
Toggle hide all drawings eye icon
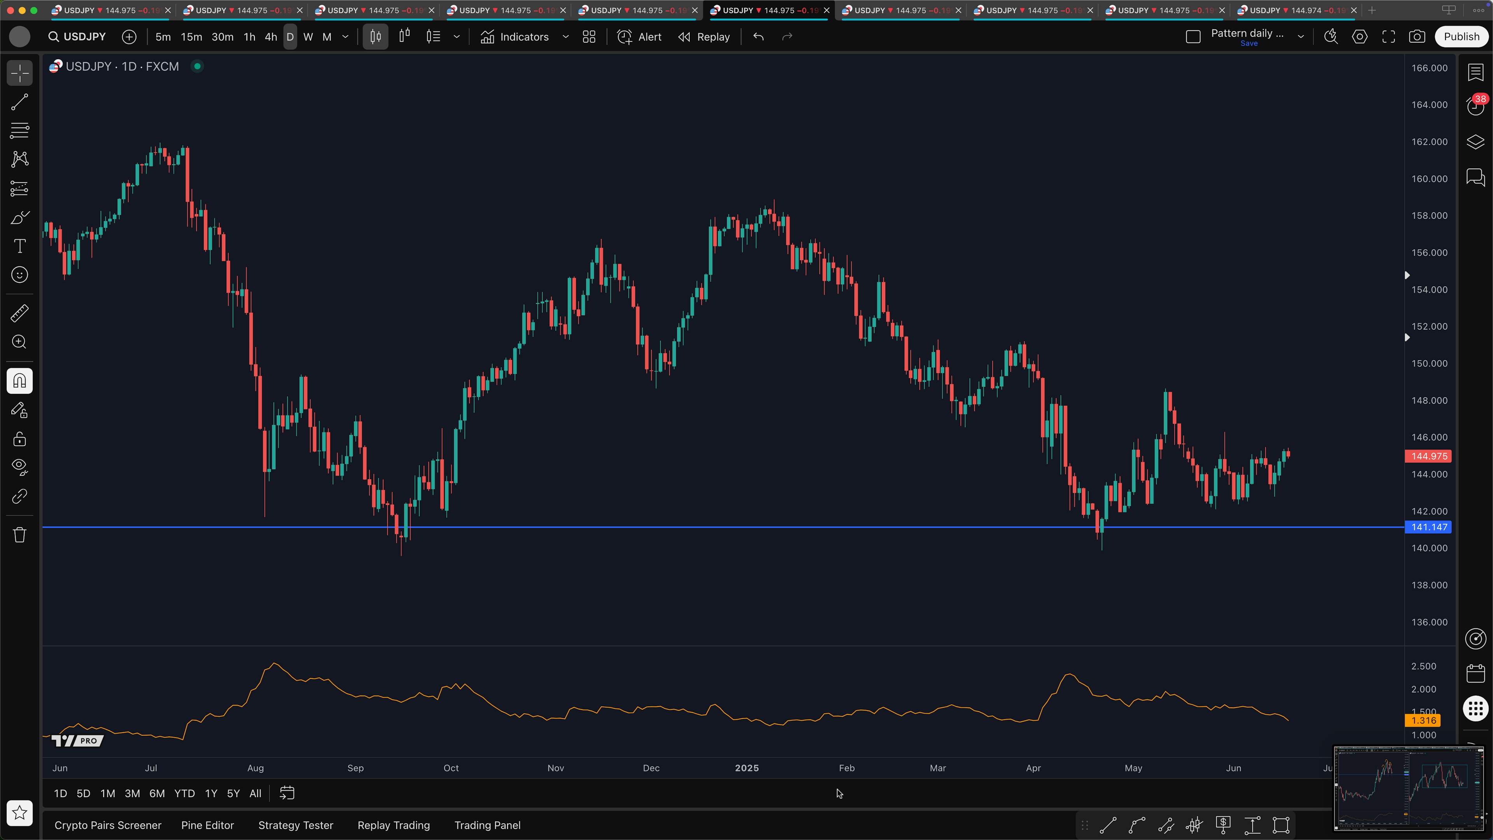pos(19,467)
